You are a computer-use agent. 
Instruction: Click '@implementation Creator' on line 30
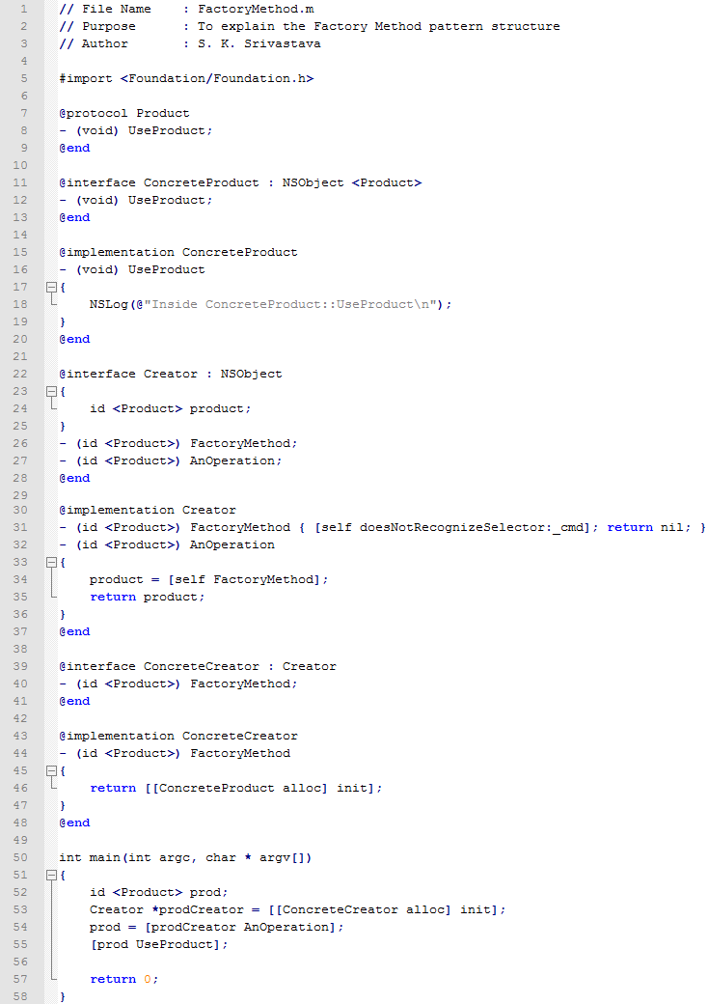[x=148, y=511]
